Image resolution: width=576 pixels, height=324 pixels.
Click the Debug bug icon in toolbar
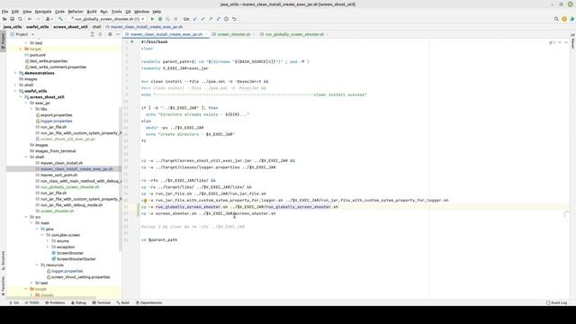click(x=160, y=19)
